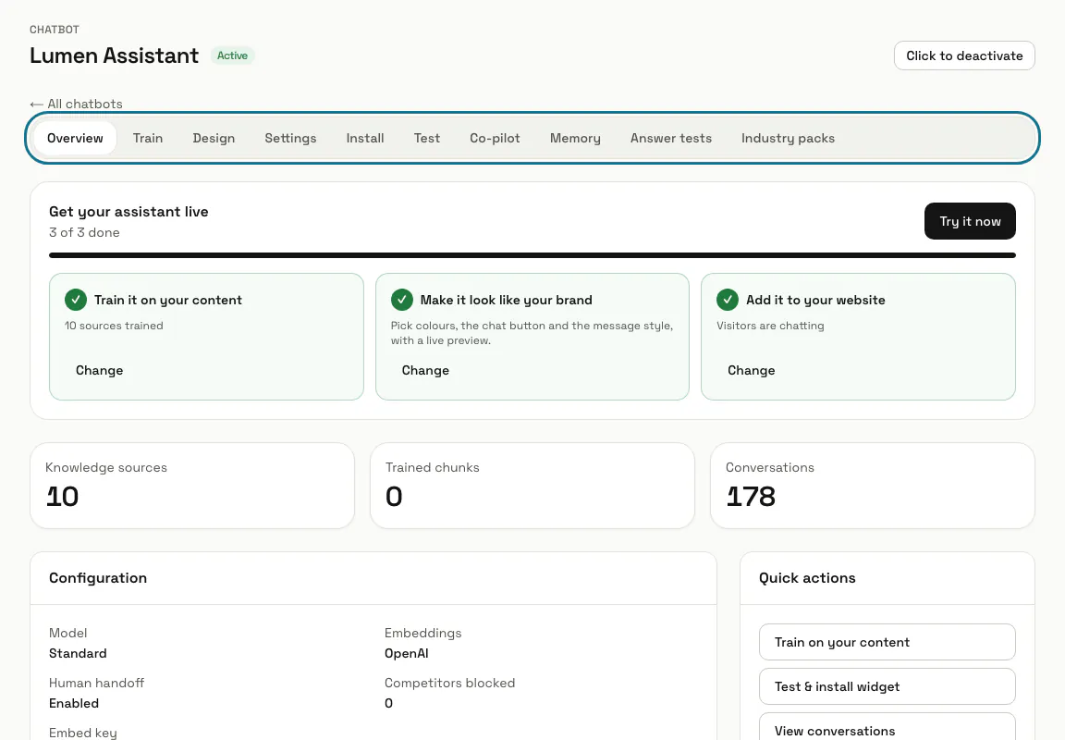
Task: Click the Human handoff value Enabled
Action: tap(74, 703)
